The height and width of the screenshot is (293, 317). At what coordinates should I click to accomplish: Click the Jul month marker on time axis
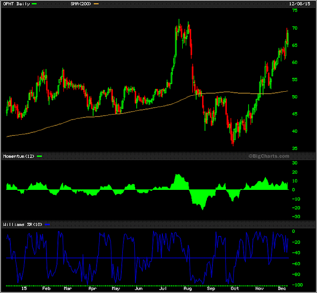click(x=163, y=289)
